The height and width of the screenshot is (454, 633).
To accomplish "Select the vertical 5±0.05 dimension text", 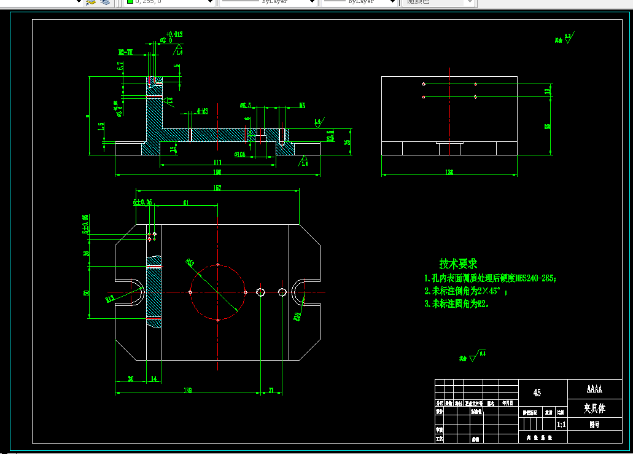I will pyautogui.click(x=85, y=224).
